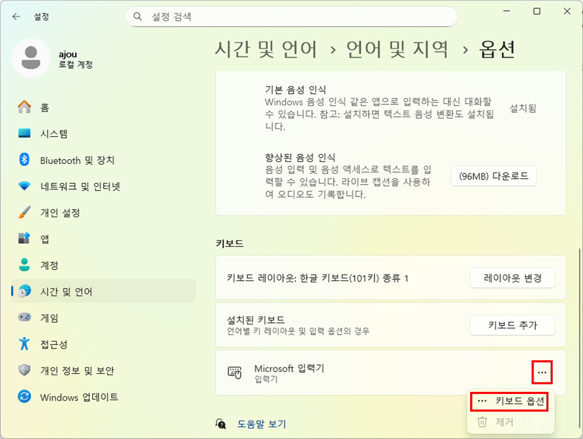Go to 언어 및 지역 breadcrumb
This screenshot has height=439, width=583.
pos(397,49)
